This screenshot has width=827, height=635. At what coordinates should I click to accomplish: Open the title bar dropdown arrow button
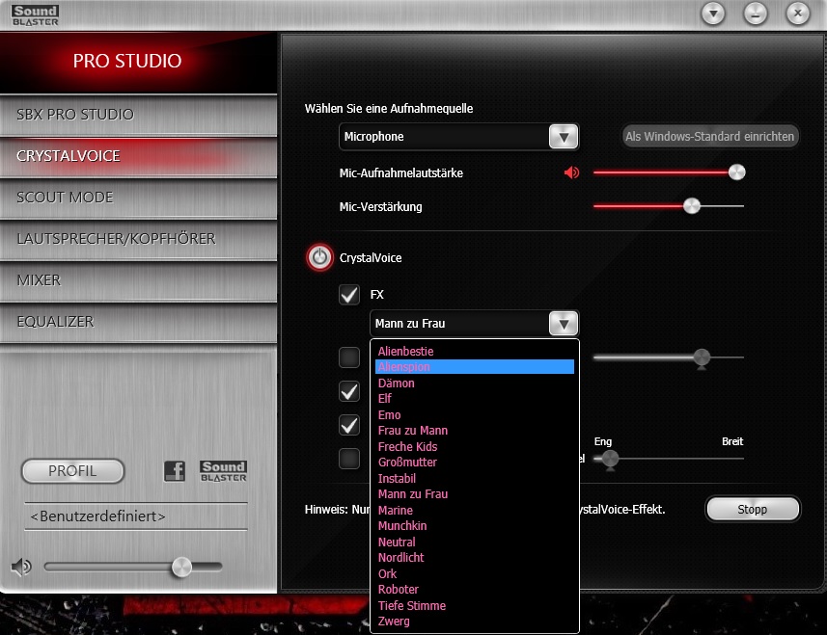tap(713, 13)
